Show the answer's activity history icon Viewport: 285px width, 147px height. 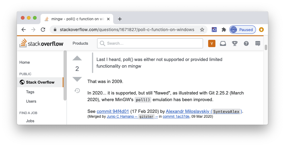pos(77,90)
